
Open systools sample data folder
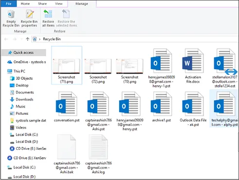coord(28,121)
